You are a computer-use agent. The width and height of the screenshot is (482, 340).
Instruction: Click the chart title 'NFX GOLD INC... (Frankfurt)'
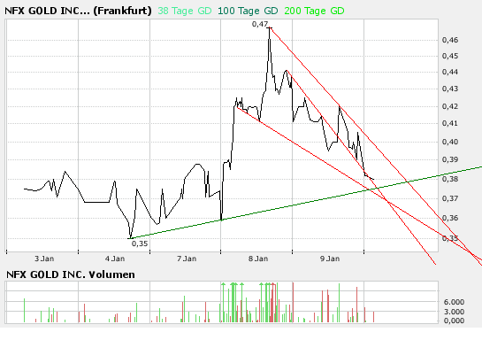78,12
